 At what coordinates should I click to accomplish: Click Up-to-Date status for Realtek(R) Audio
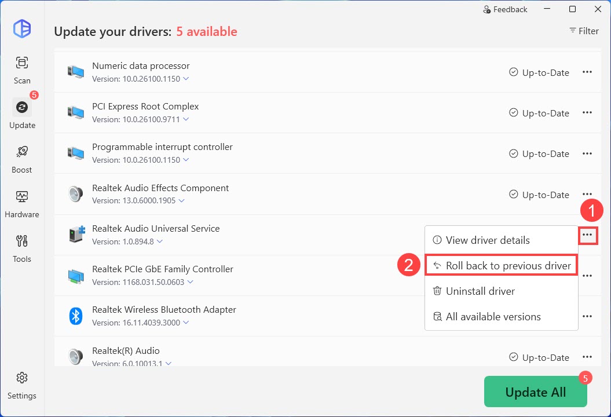point(539,357)
